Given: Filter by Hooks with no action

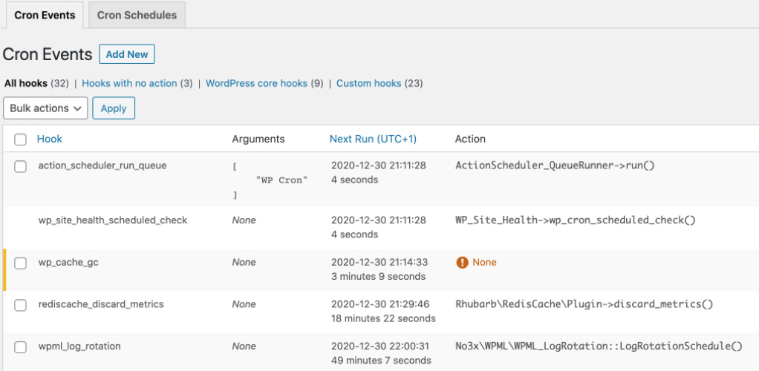Looking at the screenshot, I should 129,83.
